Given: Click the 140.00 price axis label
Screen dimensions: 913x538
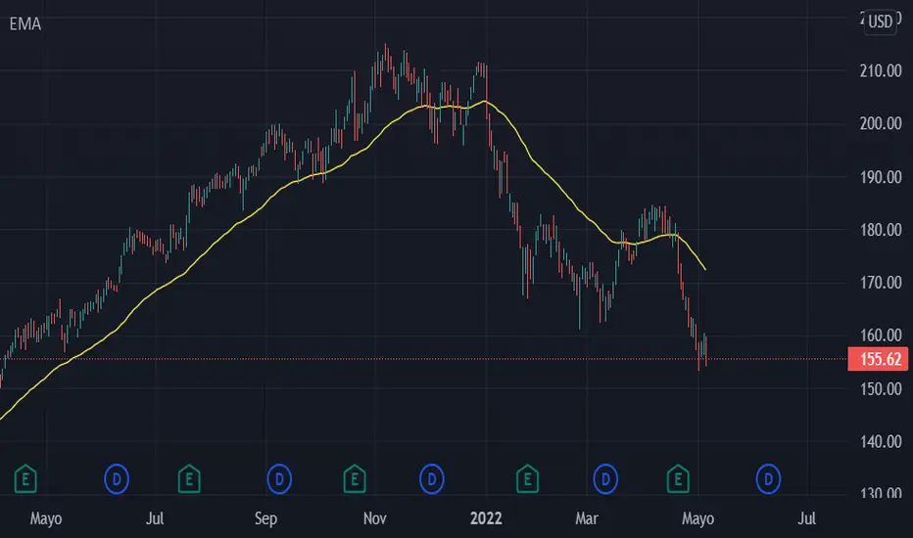Looking at the screenshot, I should pyautogui.click(x=881, y=442).
